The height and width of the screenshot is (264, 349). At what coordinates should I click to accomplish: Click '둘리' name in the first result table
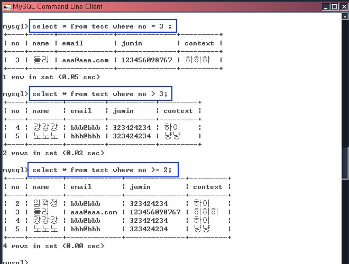click(41, 60)
